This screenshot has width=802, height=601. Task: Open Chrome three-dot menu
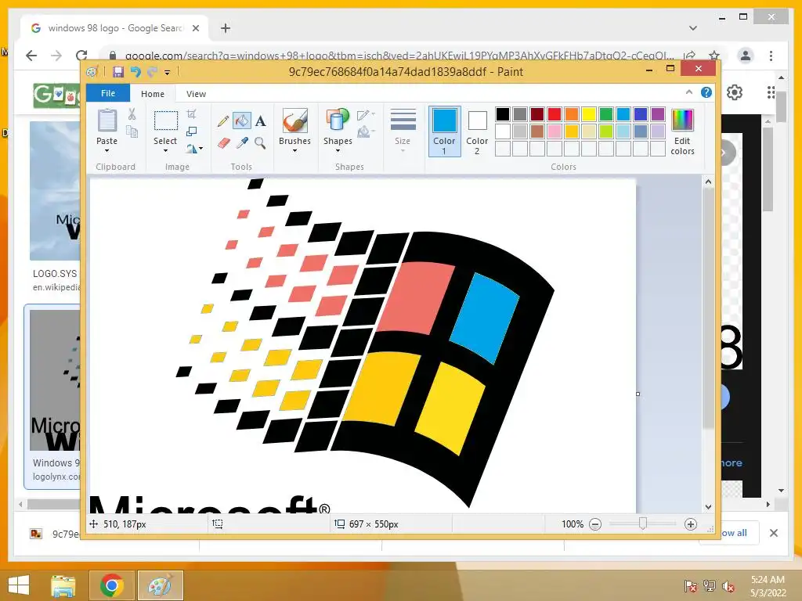(771, 56)
